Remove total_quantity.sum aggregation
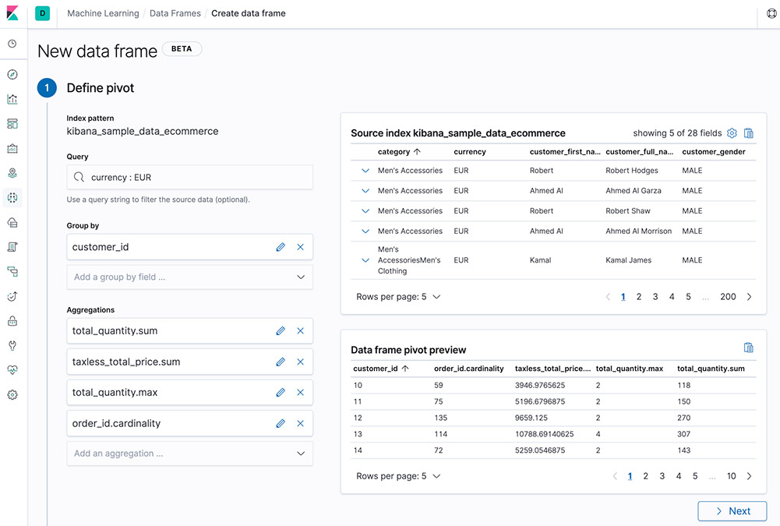 click(301, 331)
